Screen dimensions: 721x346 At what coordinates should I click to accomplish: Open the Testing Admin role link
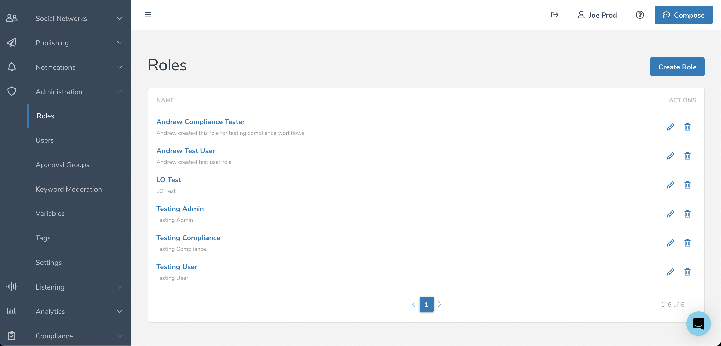pos(180,209)
